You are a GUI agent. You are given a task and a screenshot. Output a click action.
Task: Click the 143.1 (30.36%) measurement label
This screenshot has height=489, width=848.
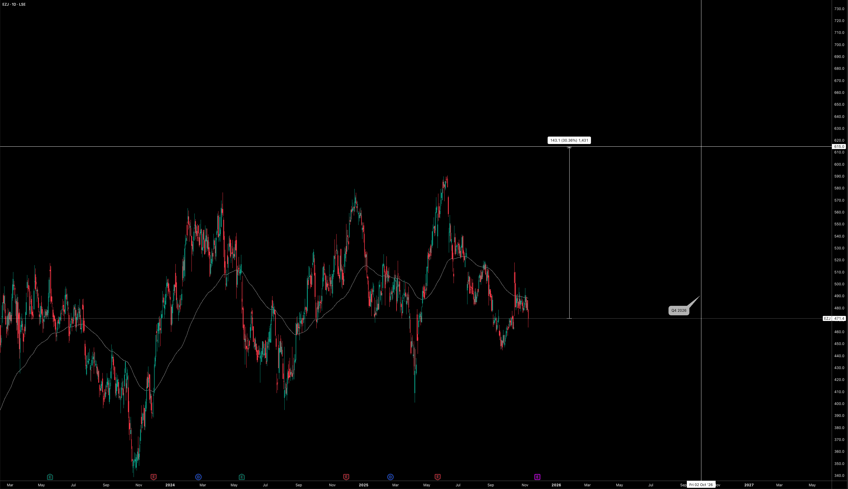point(569,140)
